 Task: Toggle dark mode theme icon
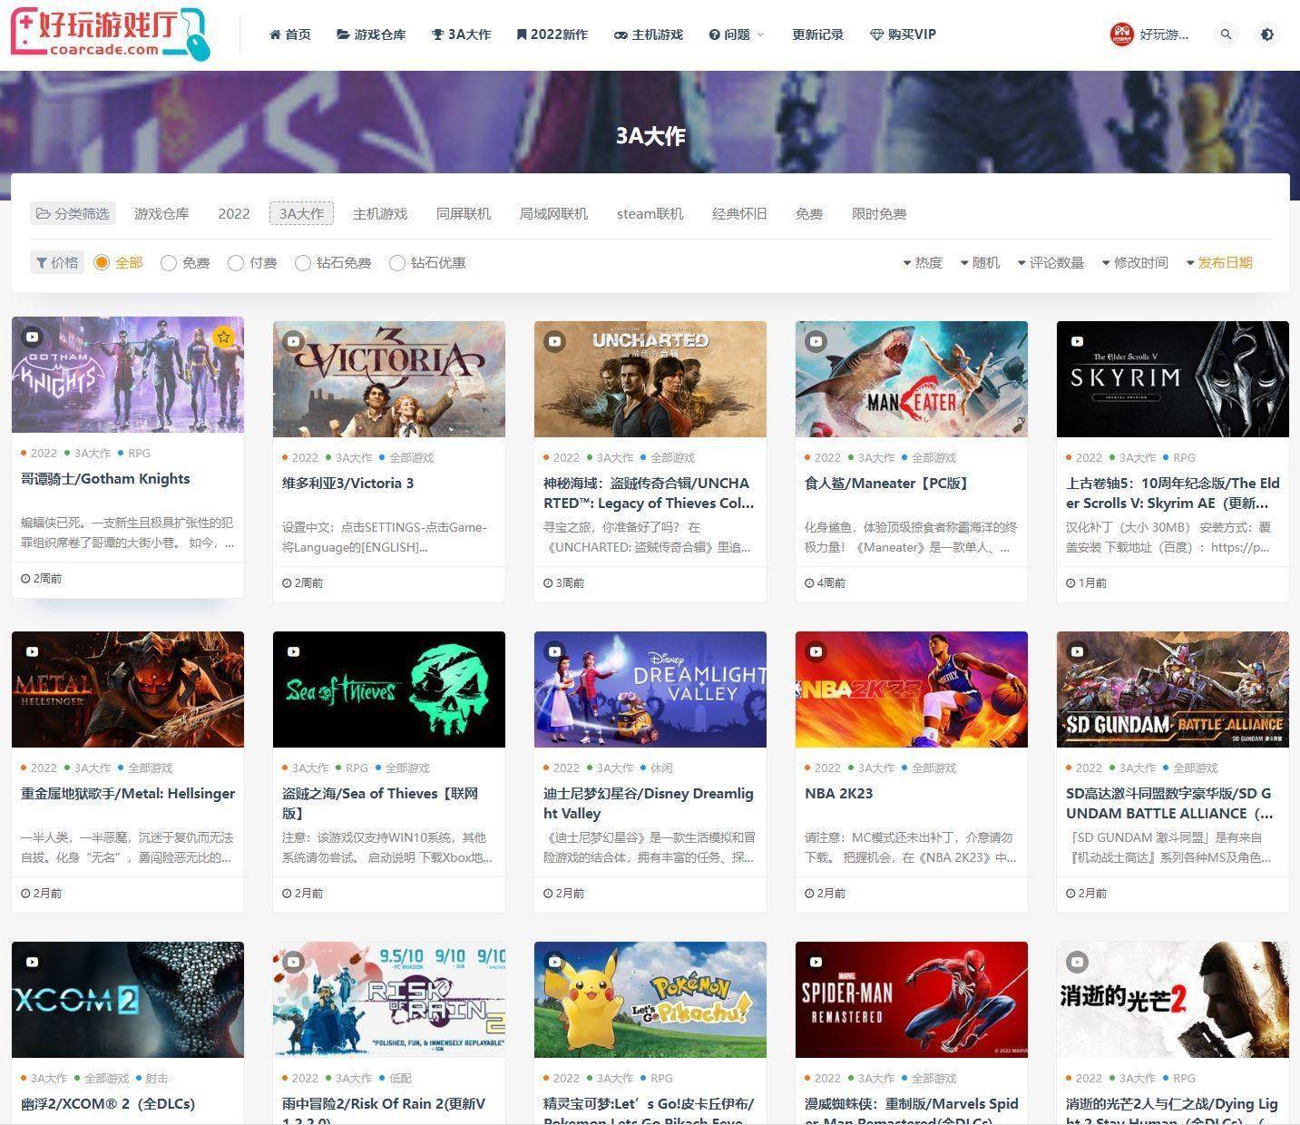(x=1267, y=34)
